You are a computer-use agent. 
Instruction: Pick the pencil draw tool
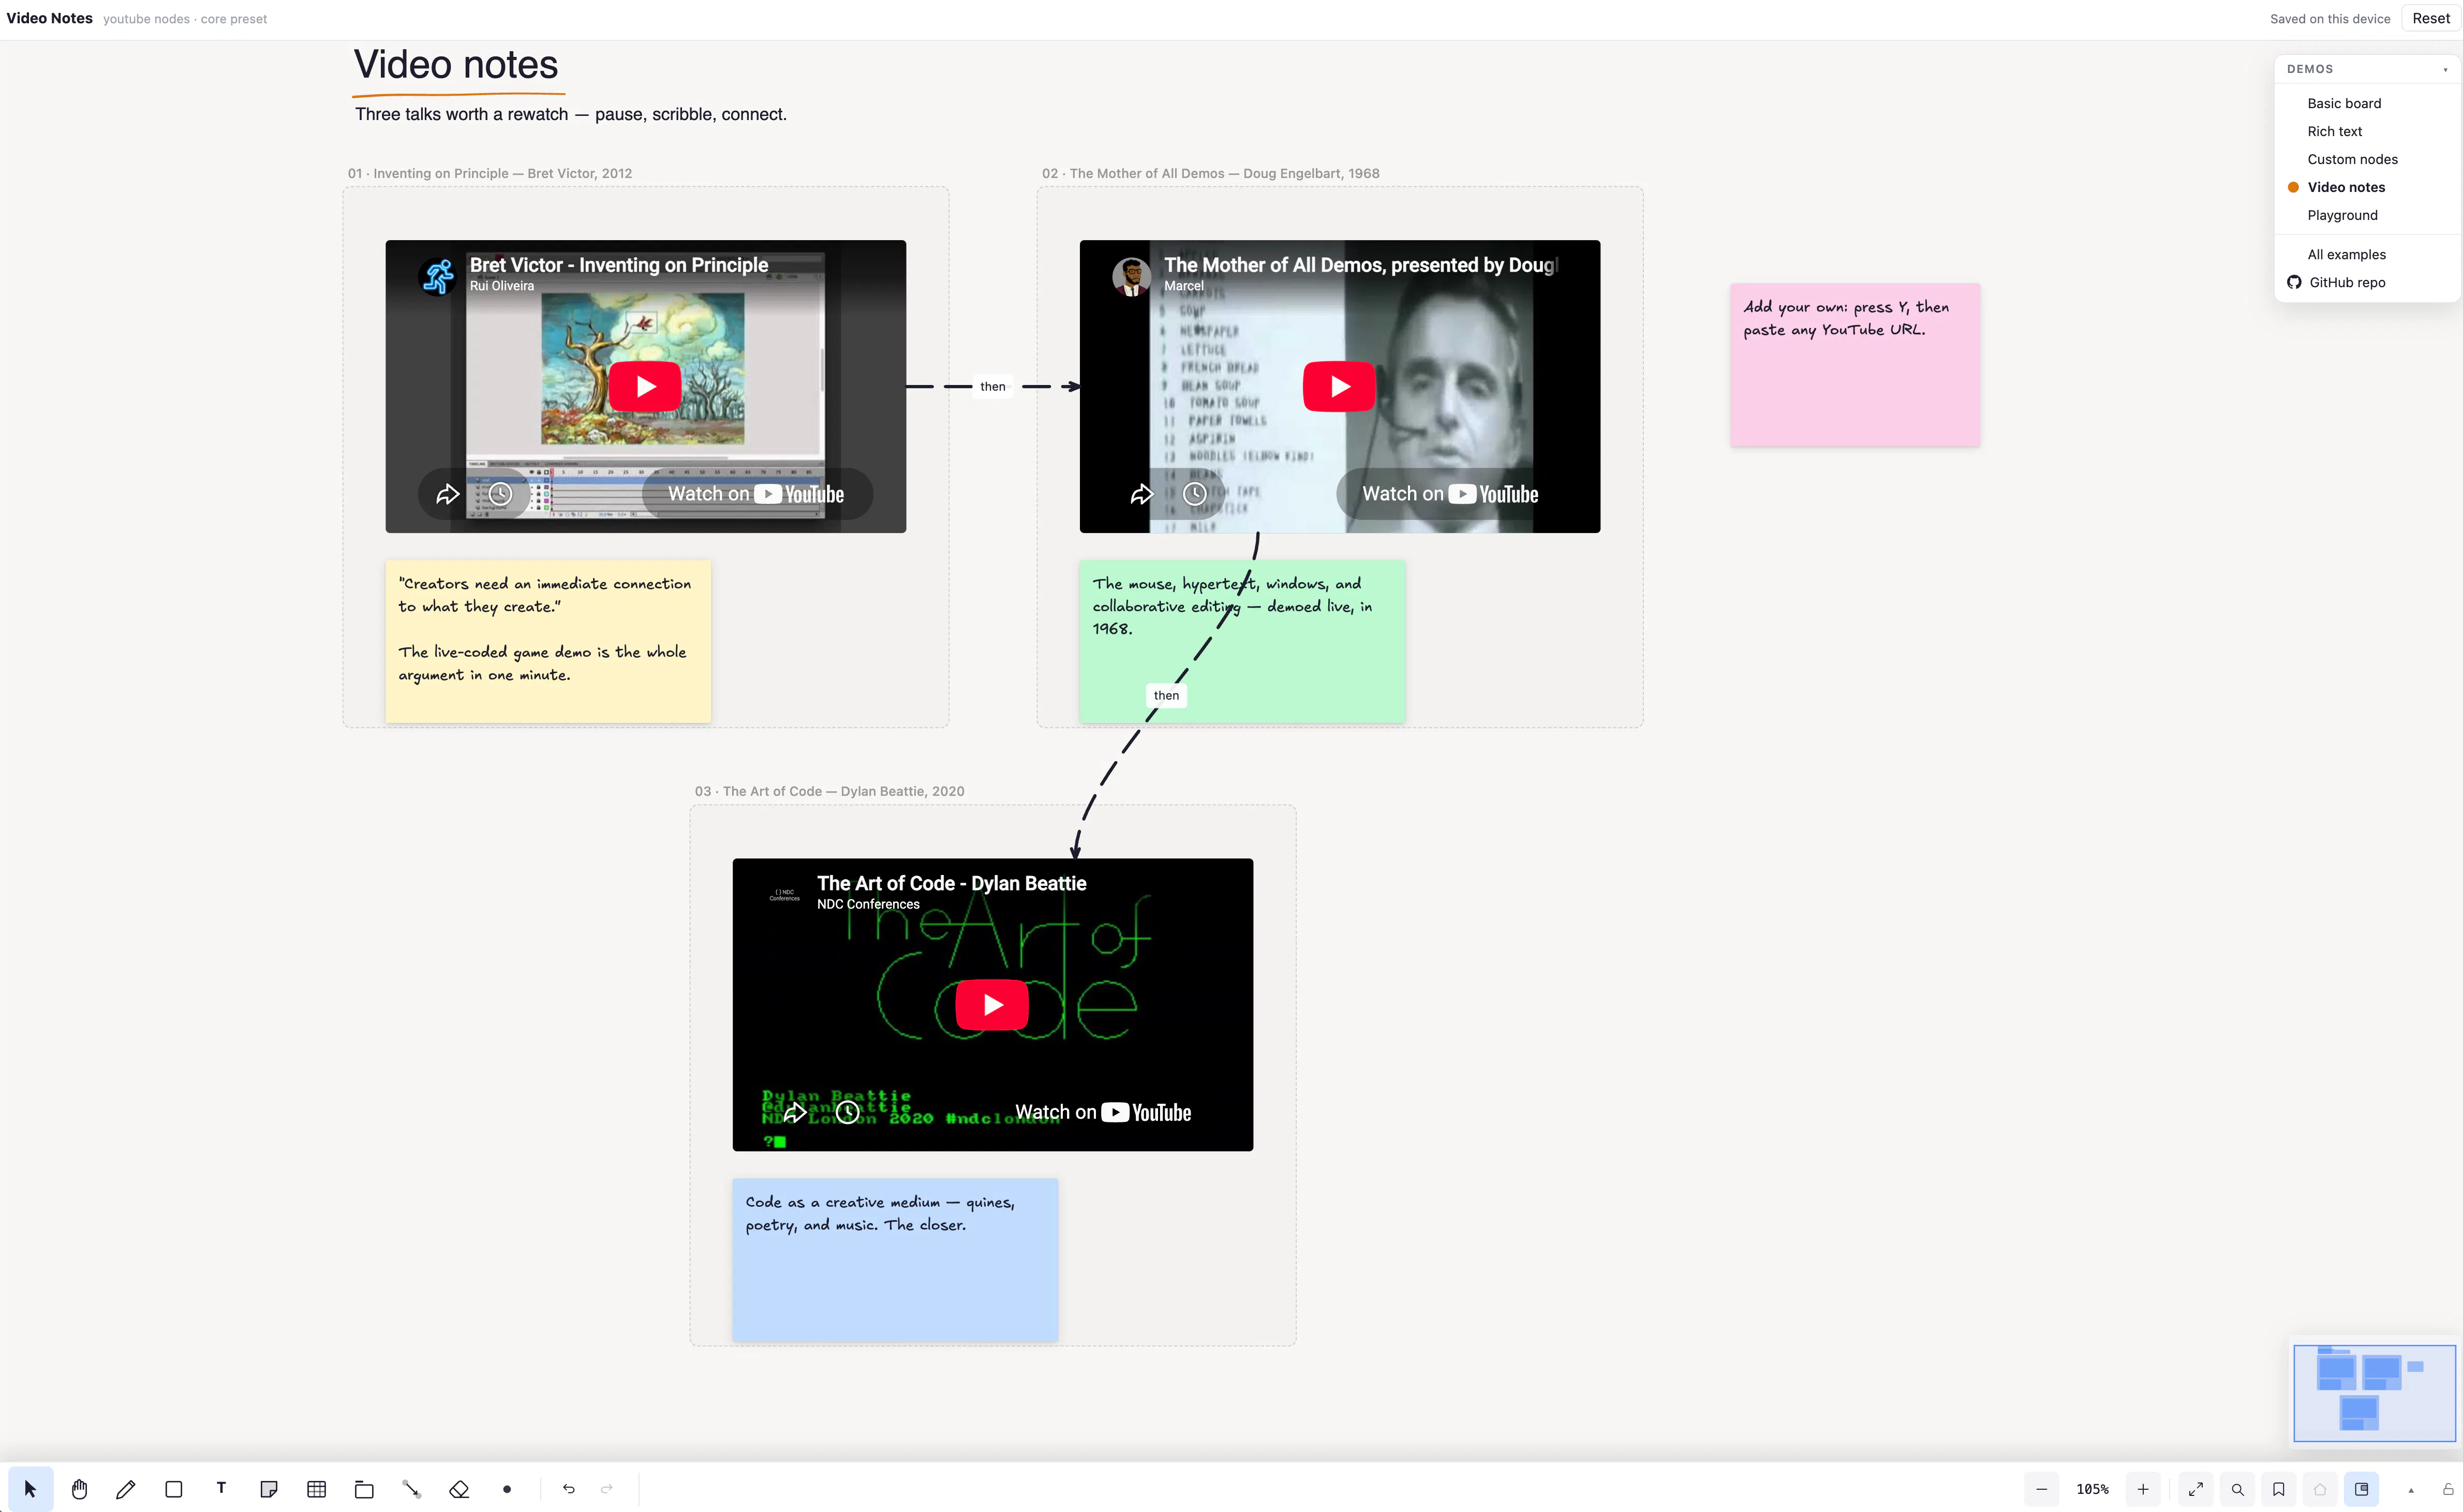(x=126, y=1489)
